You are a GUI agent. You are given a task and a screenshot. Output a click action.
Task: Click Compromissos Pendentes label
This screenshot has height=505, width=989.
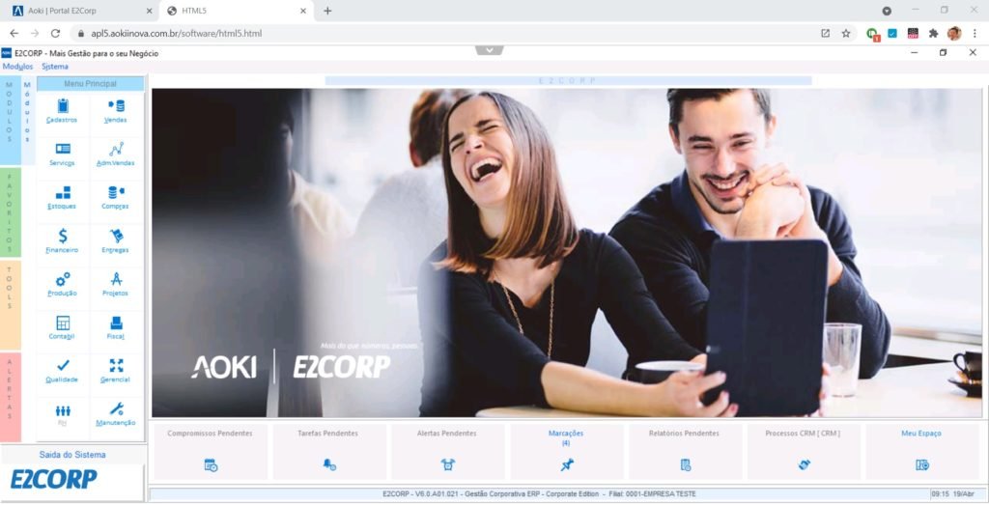tap(210, 434)
